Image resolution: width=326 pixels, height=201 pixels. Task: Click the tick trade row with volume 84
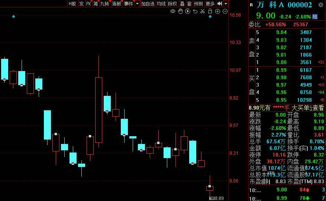(287, 190)
